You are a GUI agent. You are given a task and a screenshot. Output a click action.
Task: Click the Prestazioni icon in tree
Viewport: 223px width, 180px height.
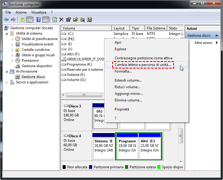click(x=18, y=61)
